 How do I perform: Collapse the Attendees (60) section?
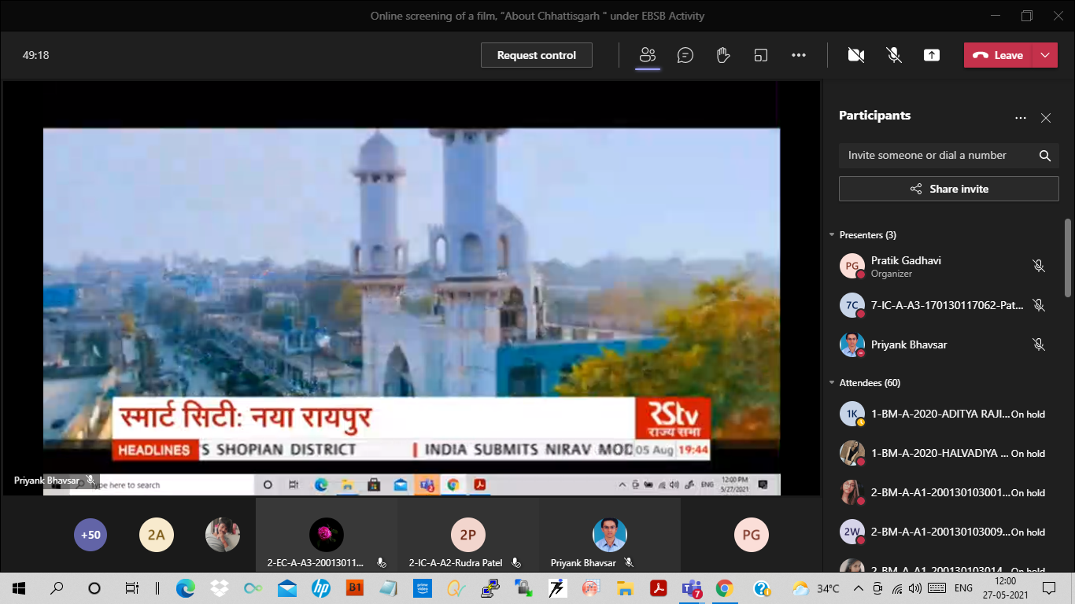(832, 383)
